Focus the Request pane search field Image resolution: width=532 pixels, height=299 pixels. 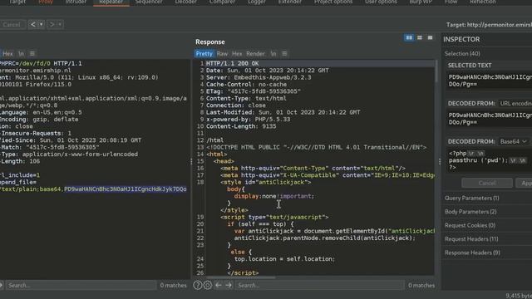pyautogui.click(x=81, y=285)
